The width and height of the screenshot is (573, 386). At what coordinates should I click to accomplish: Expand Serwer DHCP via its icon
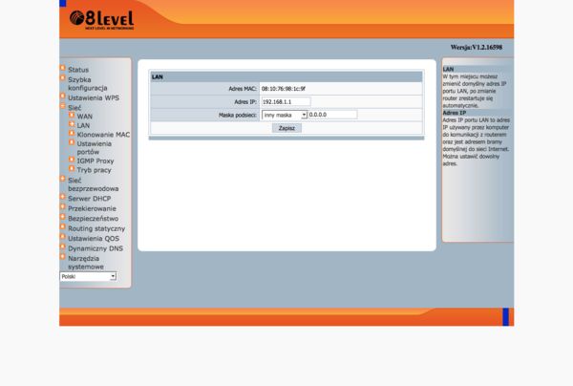coord(62,197)
